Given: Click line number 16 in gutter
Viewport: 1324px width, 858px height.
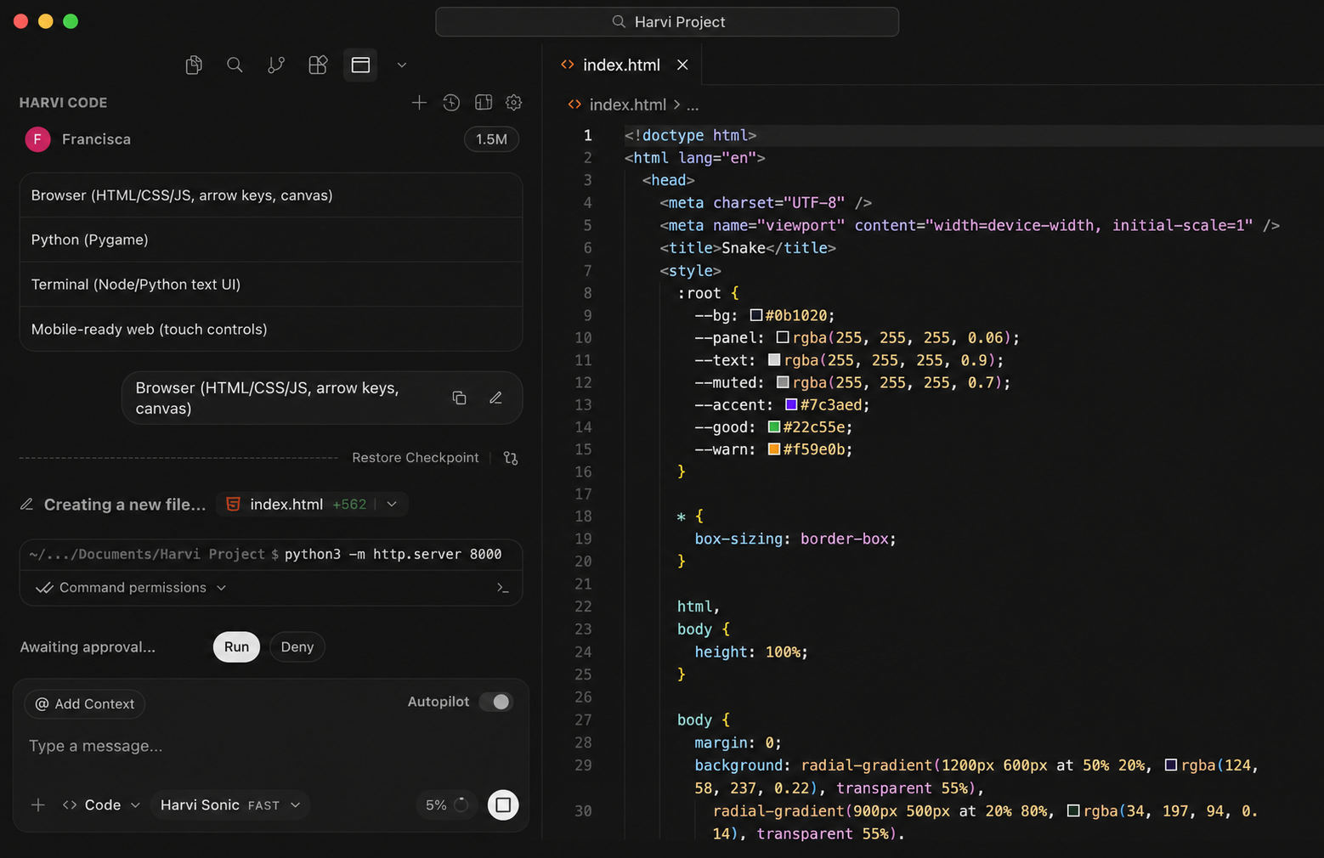Looking at the screenshot, I should (583, 471).
